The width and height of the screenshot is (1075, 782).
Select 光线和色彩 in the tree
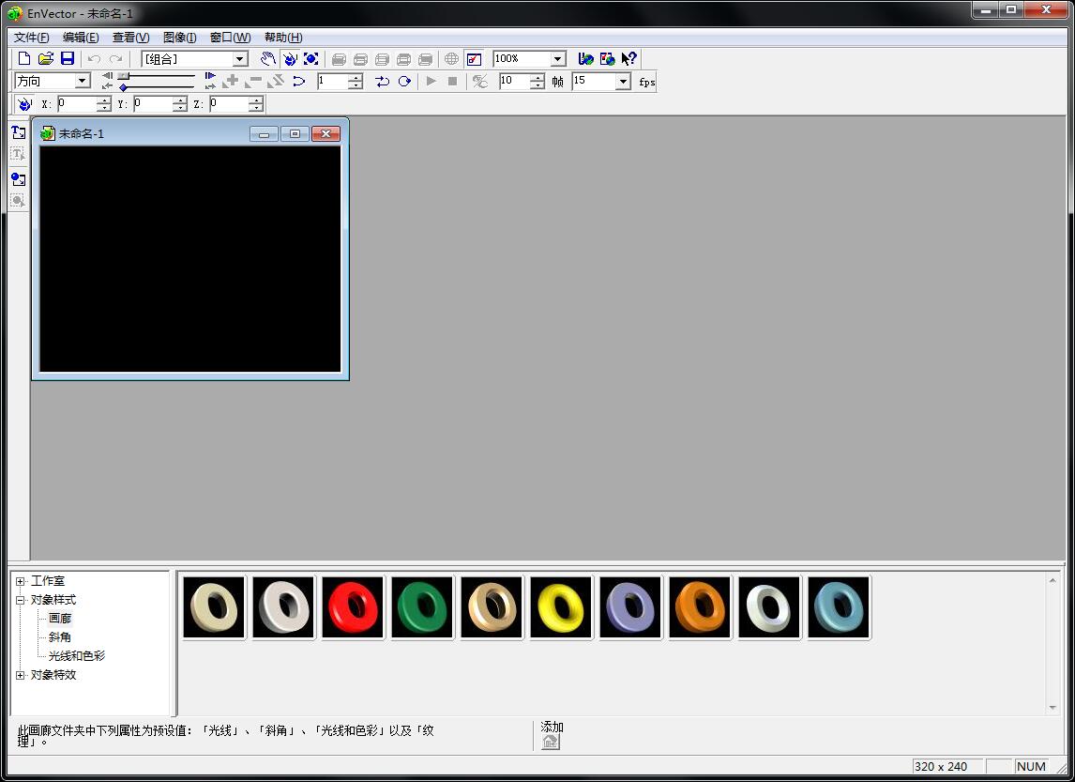(x=77, y=656)
